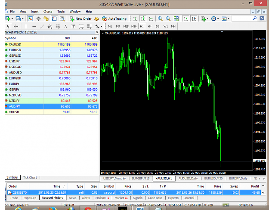Open the Mailbox tab
The width and height of the screenshot is (269, 210).
(x=102, y=198)
